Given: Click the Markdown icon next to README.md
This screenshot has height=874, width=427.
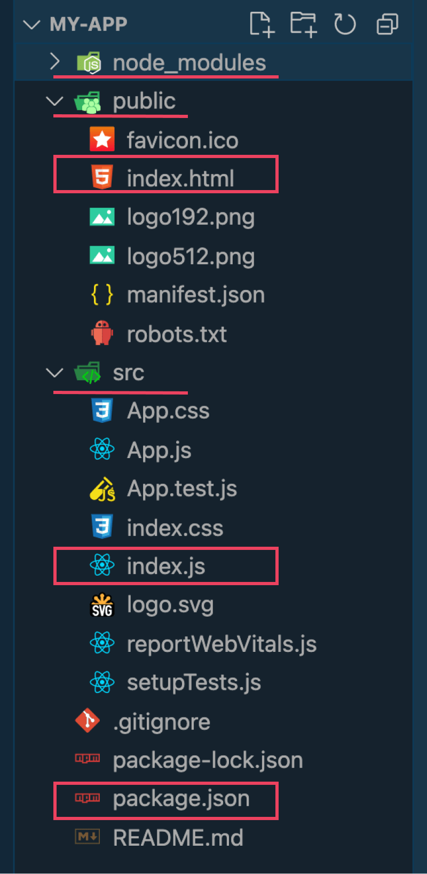Looking at the screenshot, I should 86,837.
